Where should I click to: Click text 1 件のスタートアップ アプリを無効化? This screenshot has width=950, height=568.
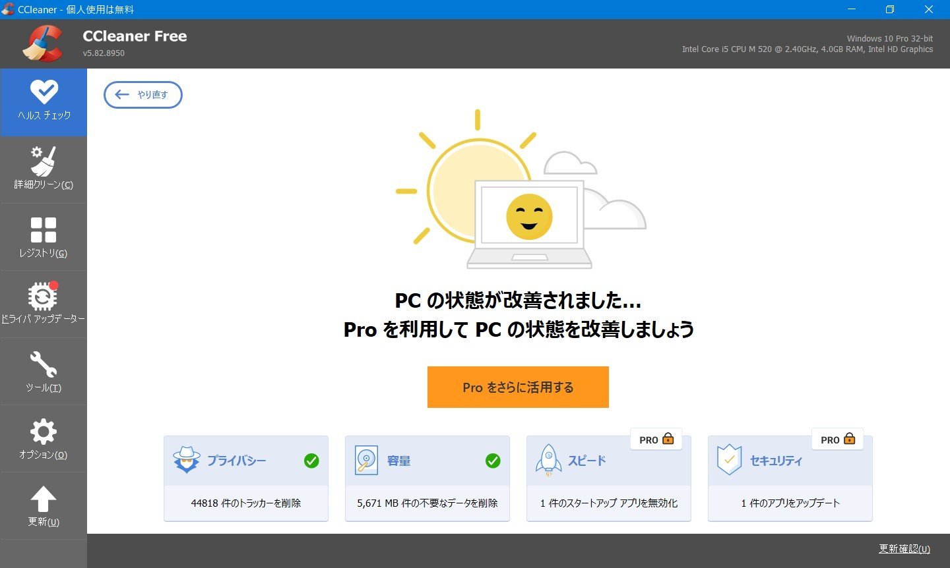click(x=609, y=503)
